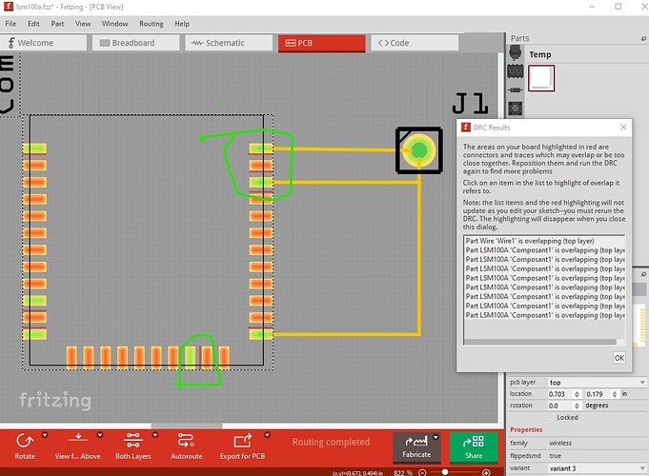Select the IC chip parts bin icon
The width and height of the screenshot is (649, 476).
(x=516, y=71)
